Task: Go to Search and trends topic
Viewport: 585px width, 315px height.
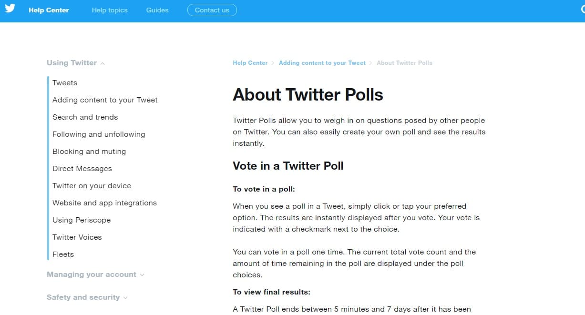Action: 85,117
